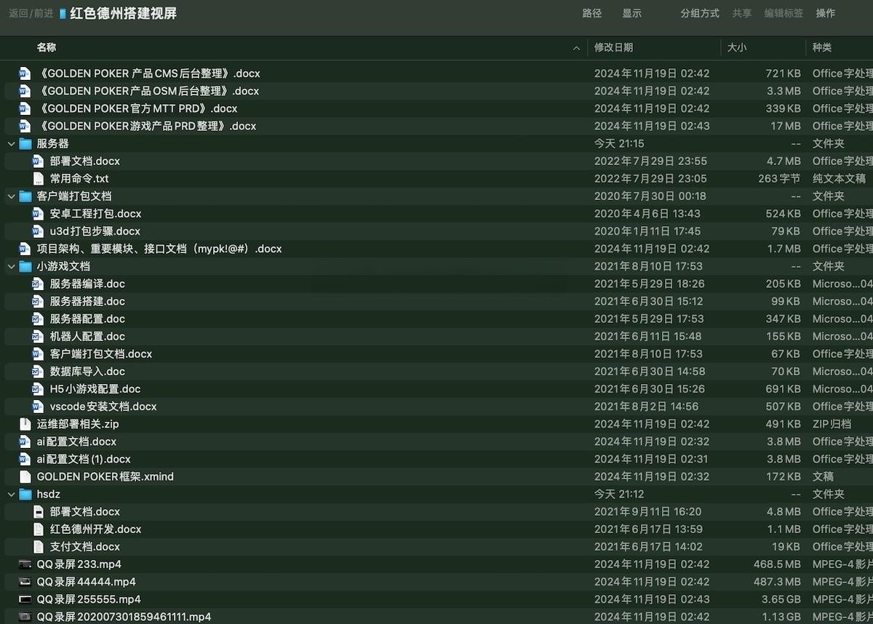Click the 纯文本文稿 kind cell

[840, 178]
